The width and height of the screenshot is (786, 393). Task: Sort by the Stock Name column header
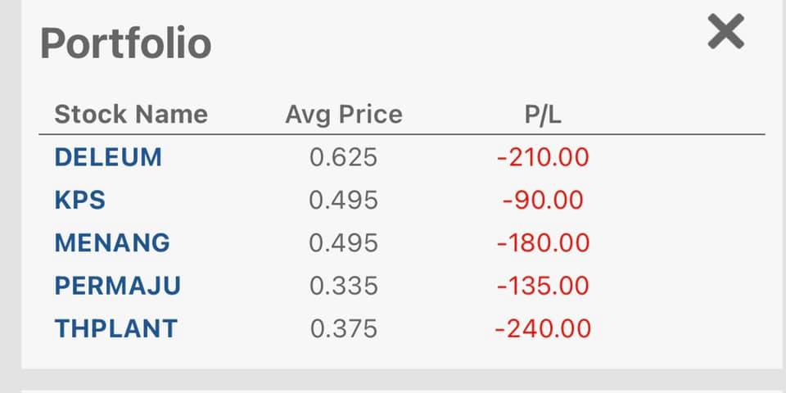tap(131, 115)
